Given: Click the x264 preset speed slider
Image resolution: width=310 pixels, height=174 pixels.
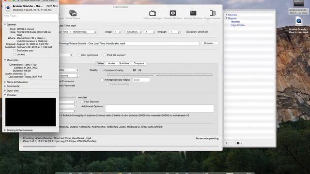Looking at the screenshot, I should [x=67, y=97].
